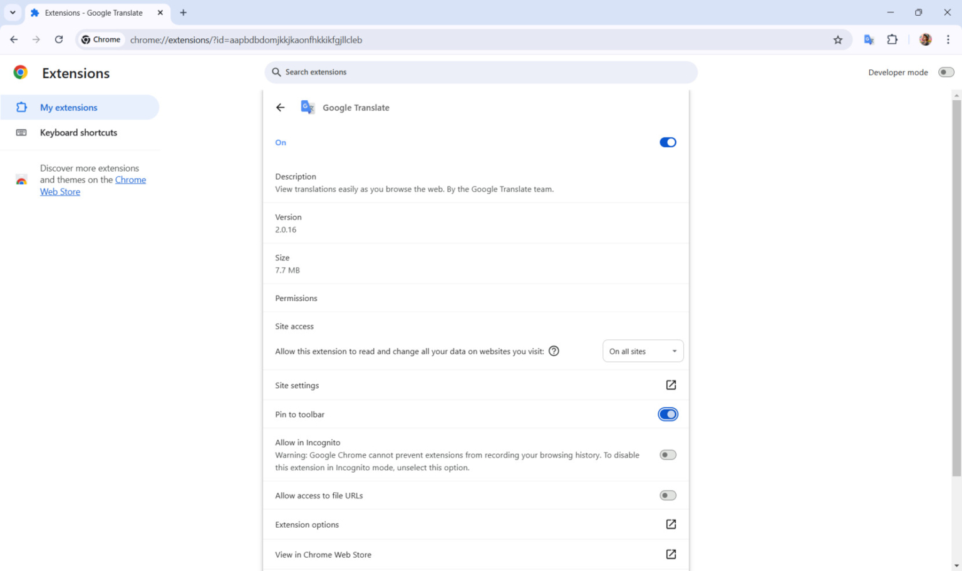The width and height of the screenshot is (962, 571).
Task: Click the back arrow beside Google Translate
Action: [x=280, y=107]
